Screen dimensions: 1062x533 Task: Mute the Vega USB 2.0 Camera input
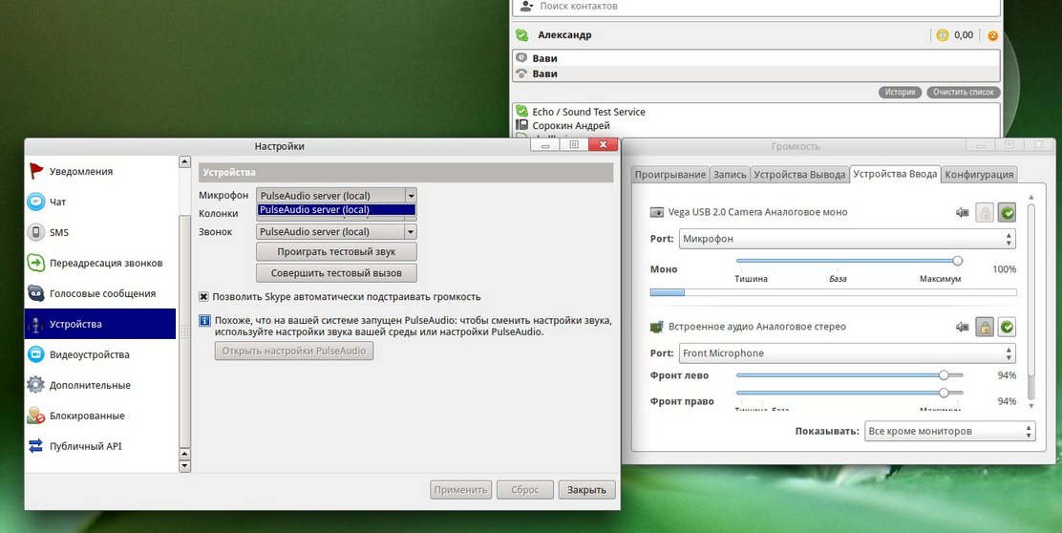963,213
